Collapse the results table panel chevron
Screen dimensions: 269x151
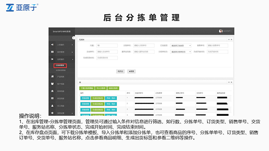coord(229,82)
